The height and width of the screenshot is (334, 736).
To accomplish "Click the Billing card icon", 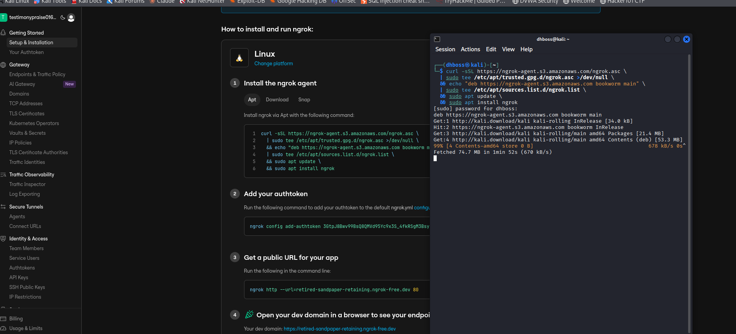I will click(x=3, y=319).
